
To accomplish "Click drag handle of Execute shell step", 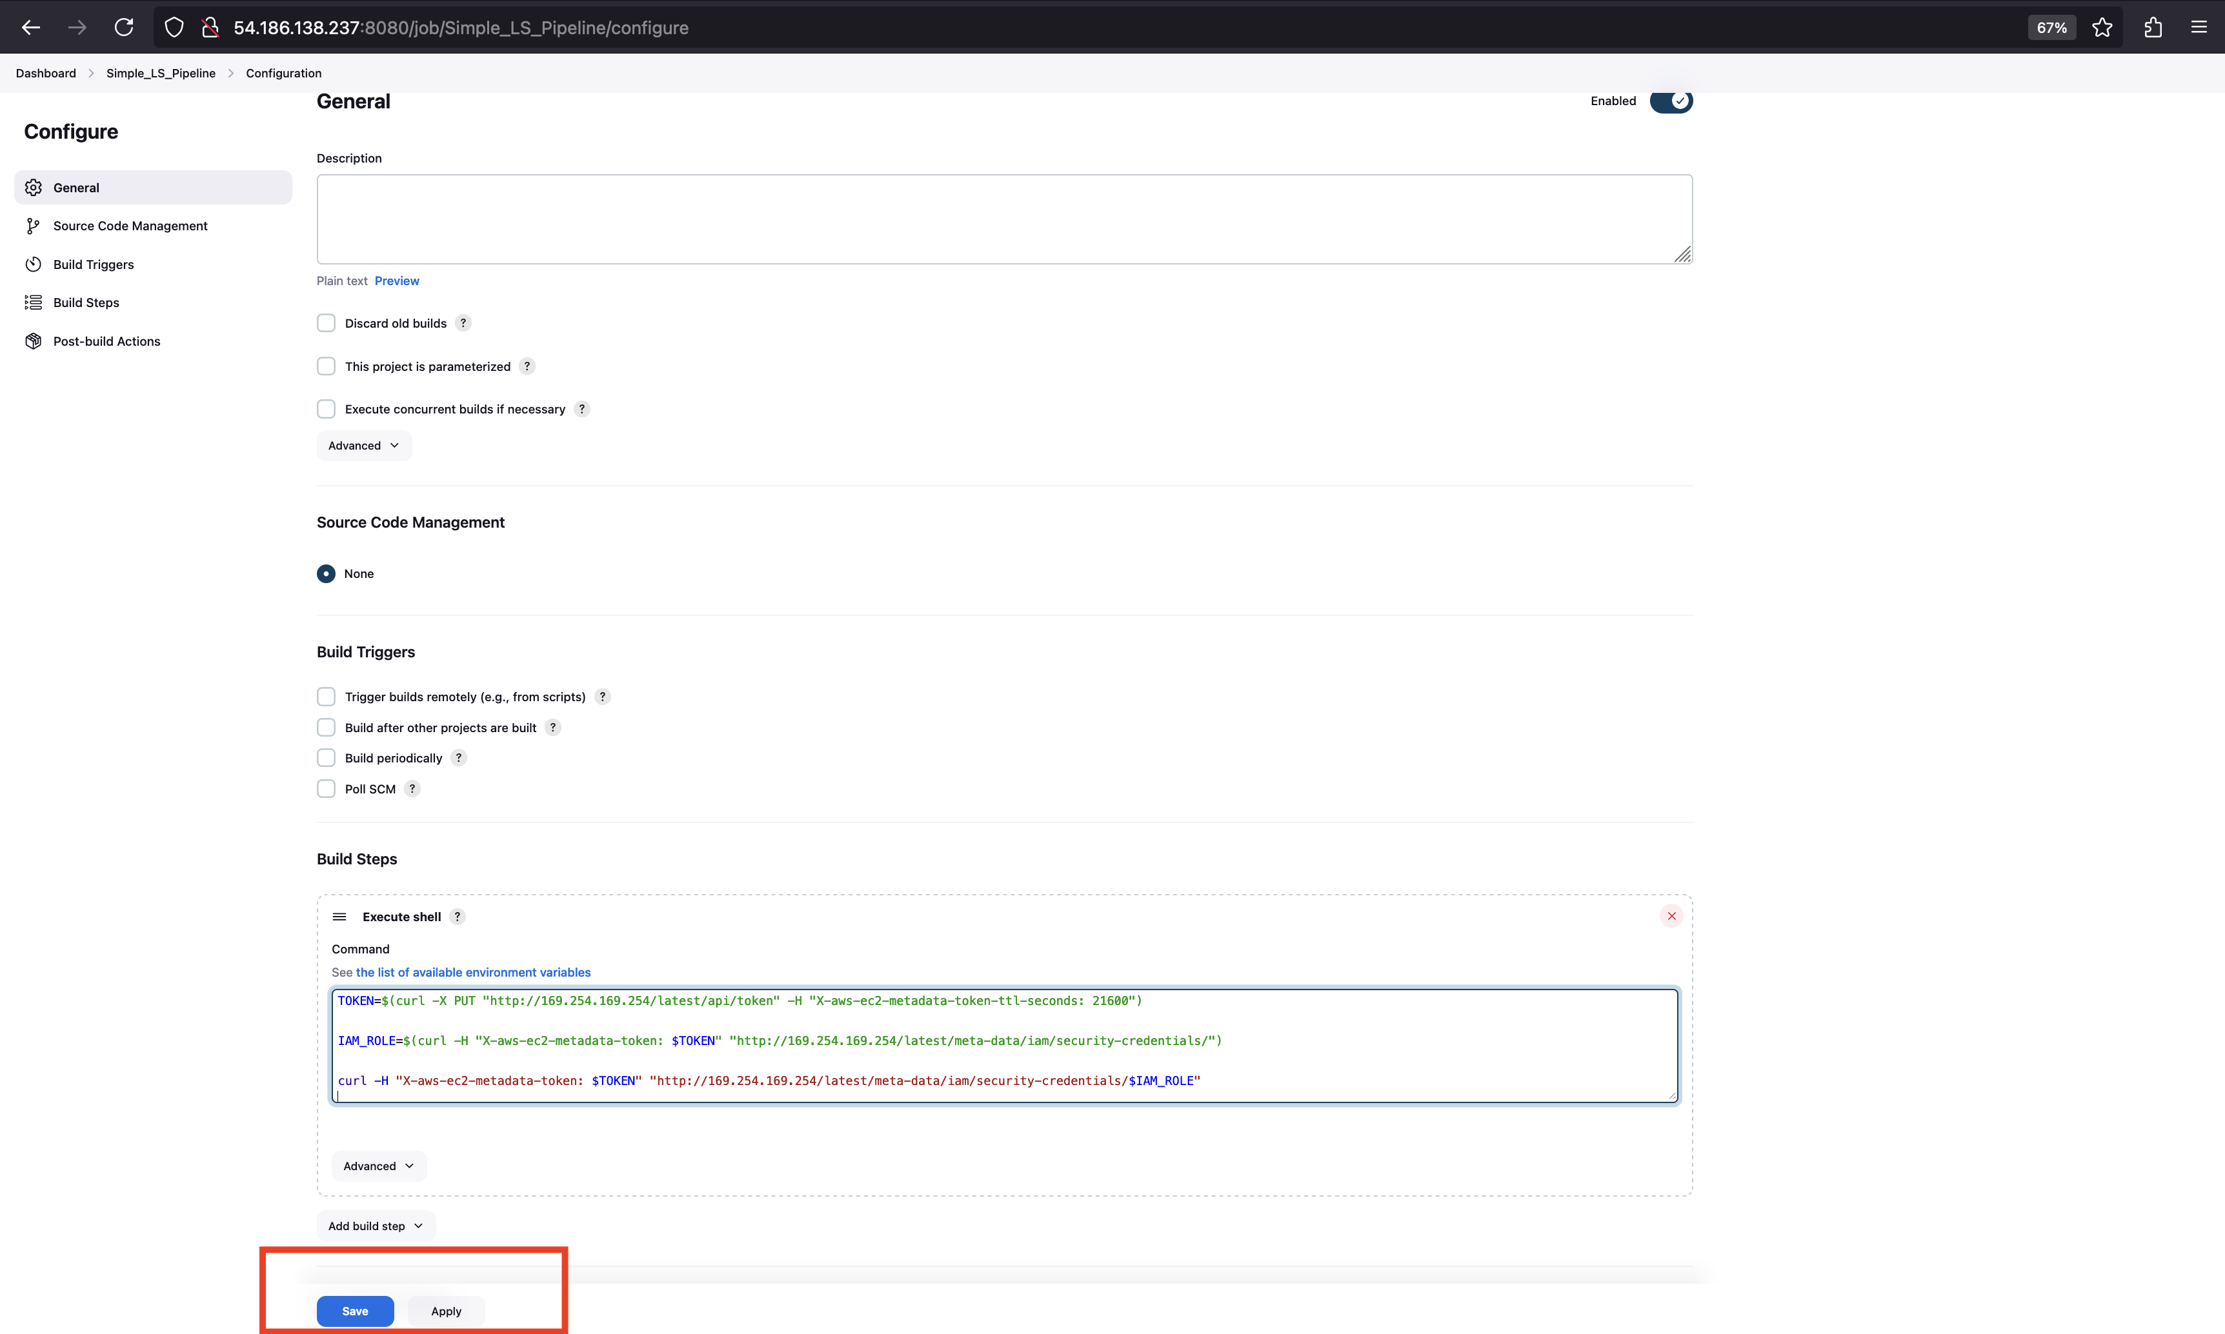I will point(339,917).
